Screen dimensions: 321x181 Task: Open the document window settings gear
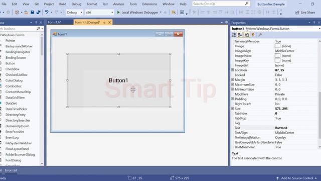(x=226, y=22)
